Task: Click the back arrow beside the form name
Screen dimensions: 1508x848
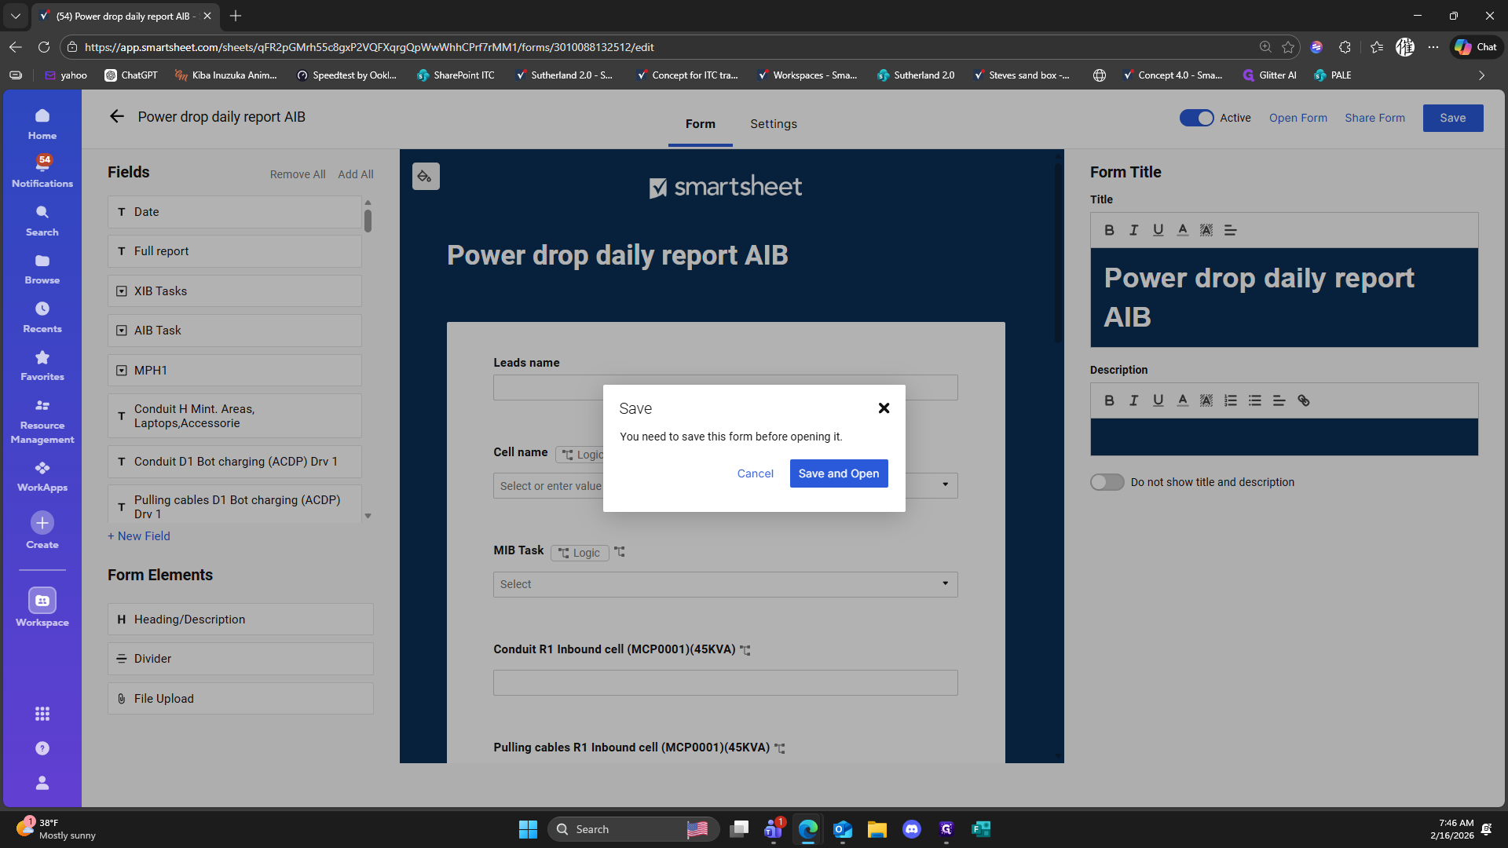Action: point(117,116)
